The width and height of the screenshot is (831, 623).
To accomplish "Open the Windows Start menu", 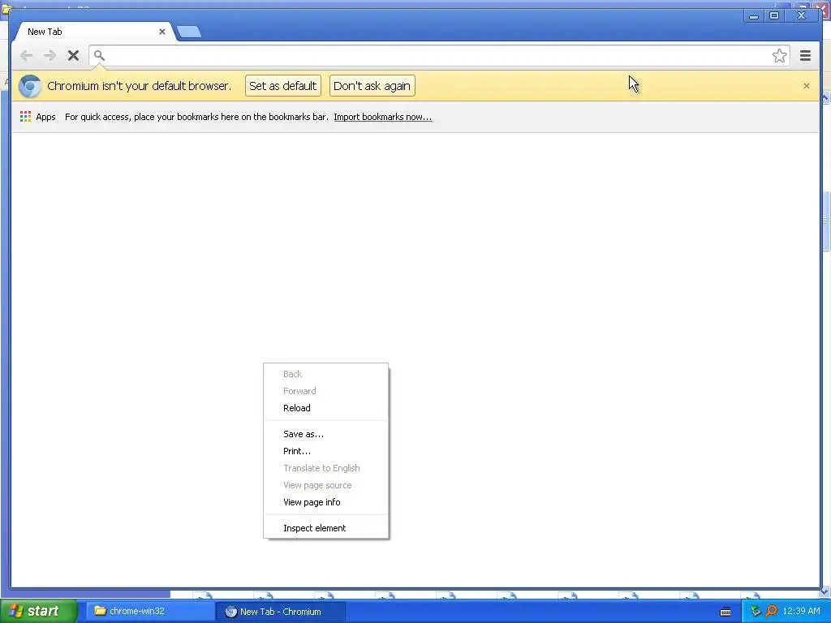I will tap(38, 612).
